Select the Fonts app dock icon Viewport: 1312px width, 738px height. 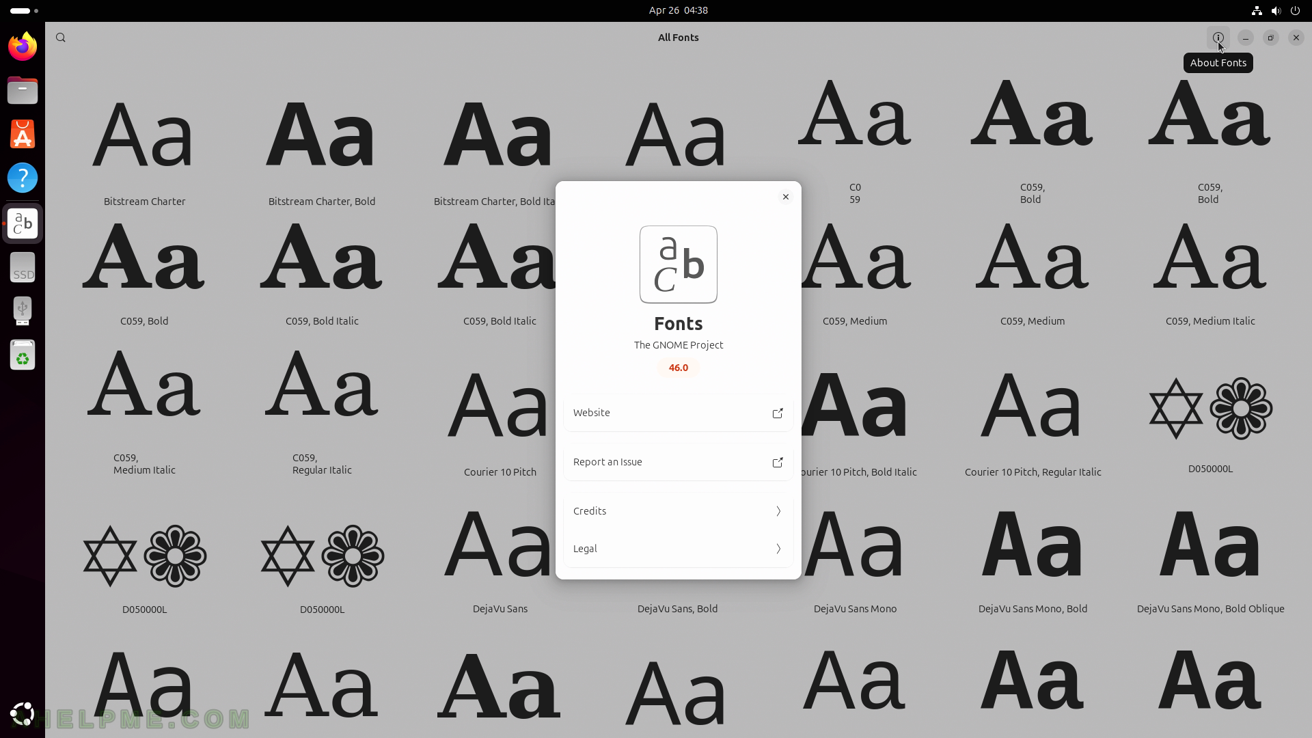[23, 223]
